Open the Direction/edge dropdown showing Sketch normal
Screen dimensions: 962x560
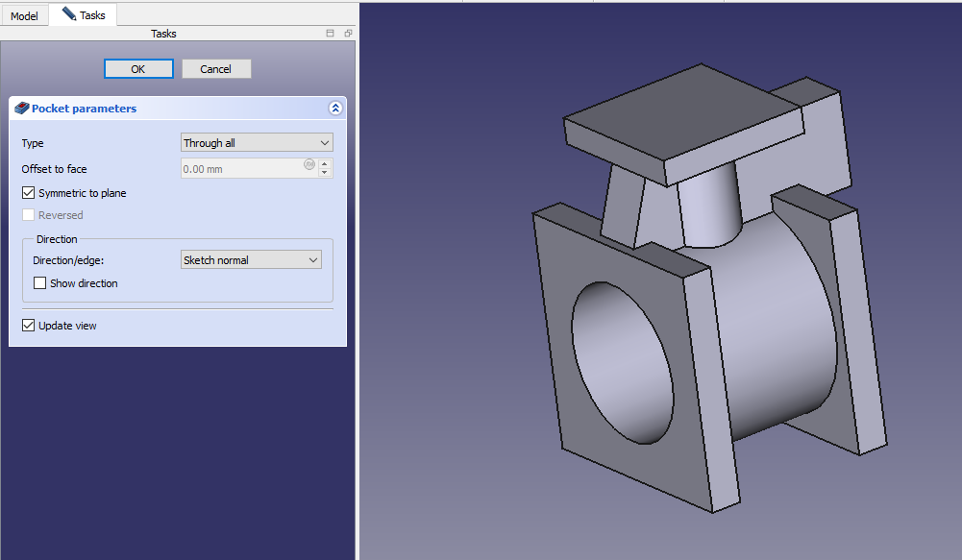click(x=251, y=260)
